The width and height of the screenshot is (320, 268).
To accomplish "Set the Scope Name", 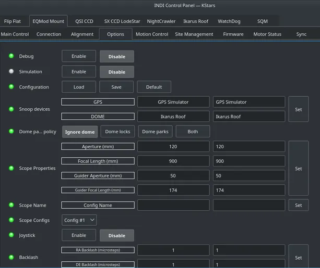I will [x=299, y=205].
